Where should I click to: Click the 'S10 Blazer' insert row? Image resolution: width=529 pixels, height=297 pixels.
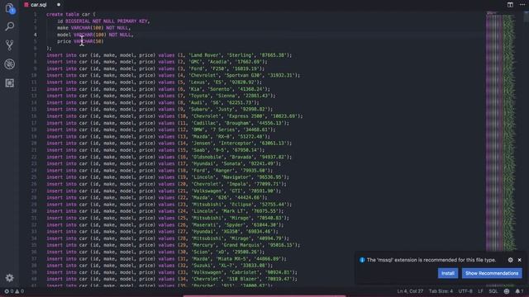[x=172, y=279]
